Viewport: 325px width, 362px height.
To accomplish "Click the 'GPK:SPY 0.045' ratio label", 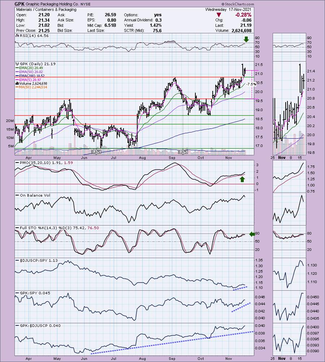I will pos(35,293).
